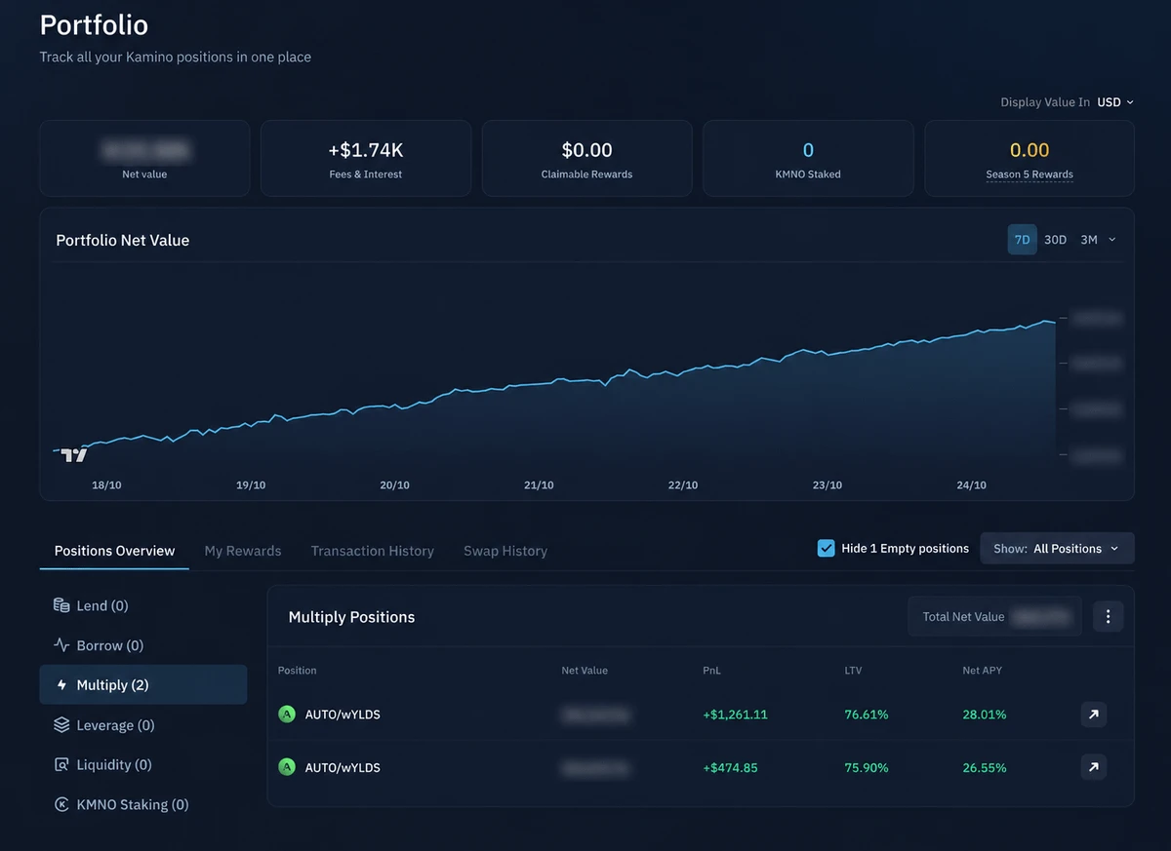The height and width of the screenshot is (851, 1171).
Task: Open the Multiply Positions three-dot menu
Action: [x=1108, y=616]
